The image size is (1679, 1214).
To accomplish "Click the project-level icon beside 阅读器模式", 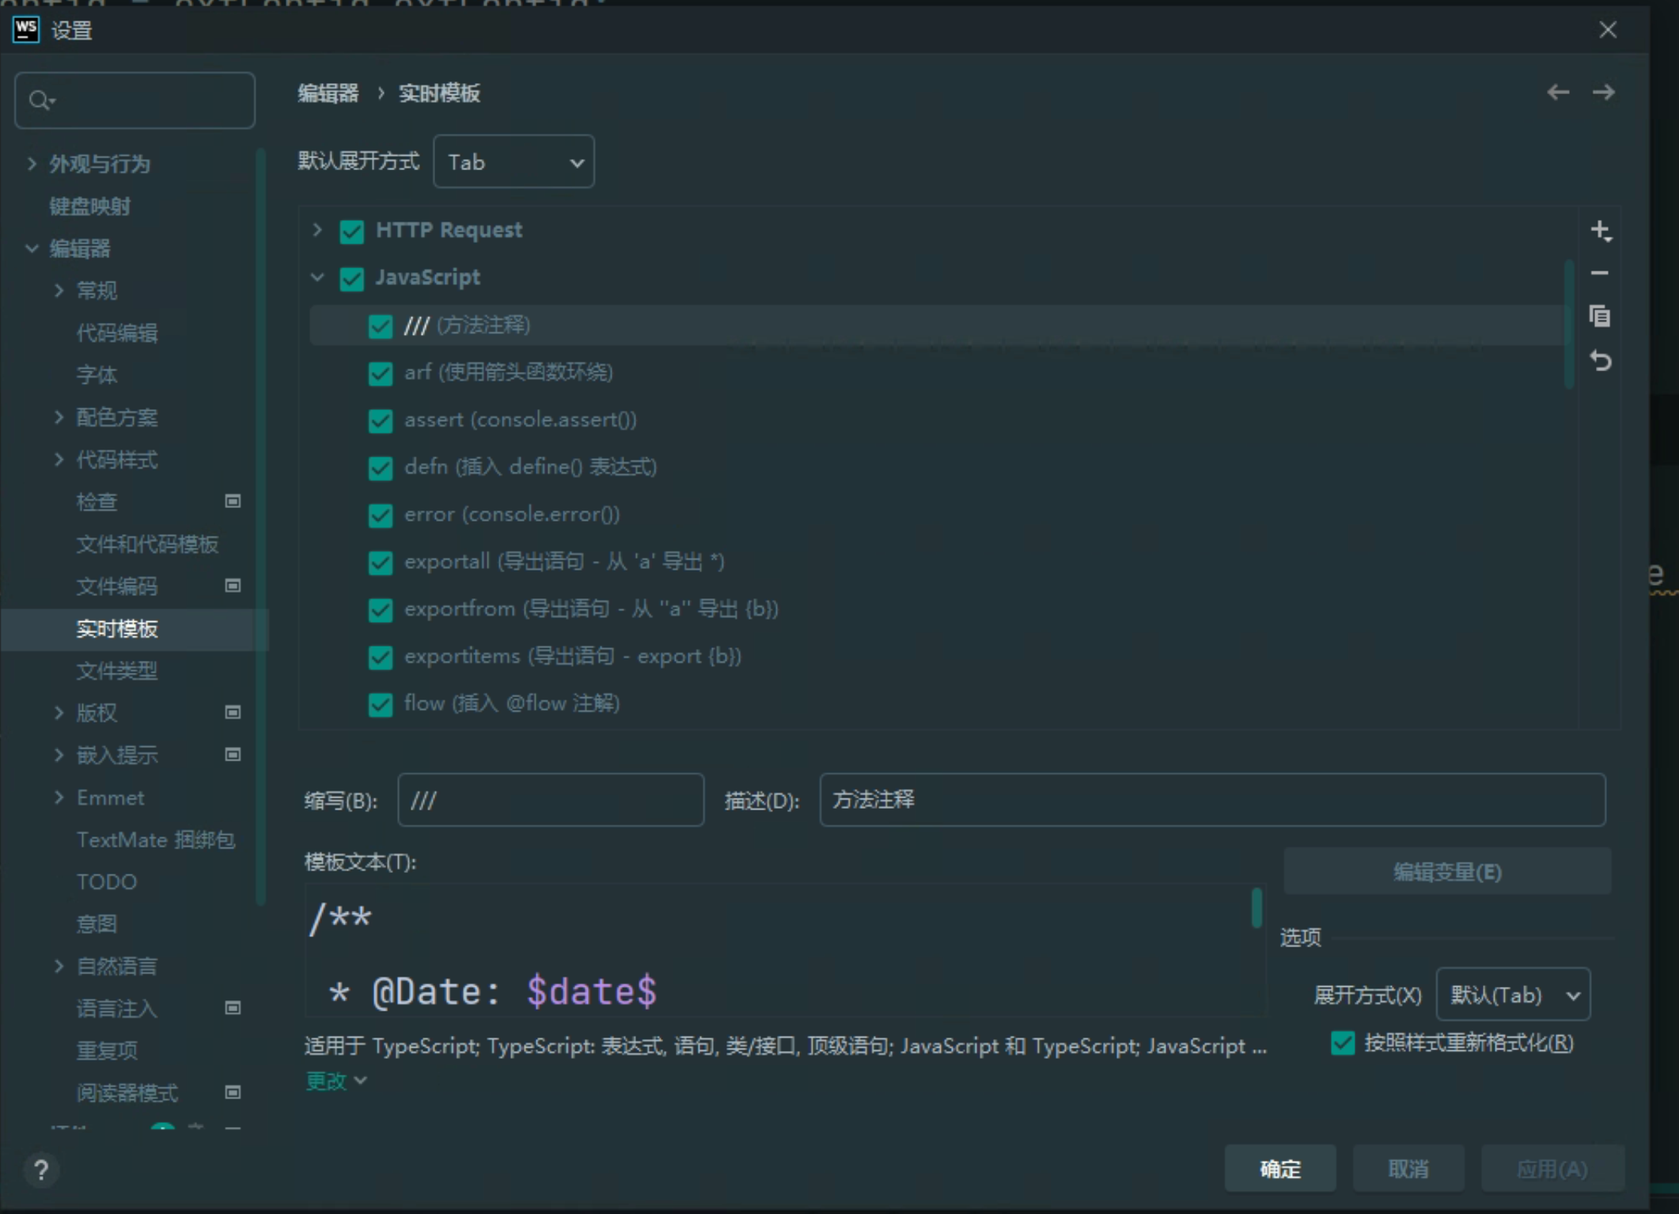I will 233,1092.
